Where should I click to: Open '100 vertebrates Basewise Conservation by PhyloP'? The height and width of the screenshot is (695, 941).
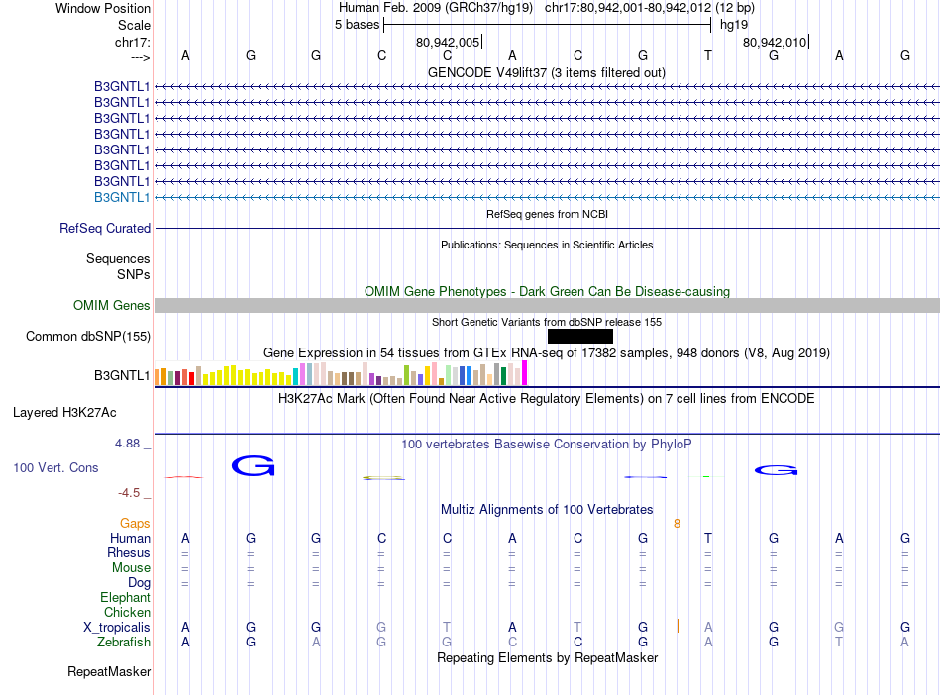tap(547, 445)
